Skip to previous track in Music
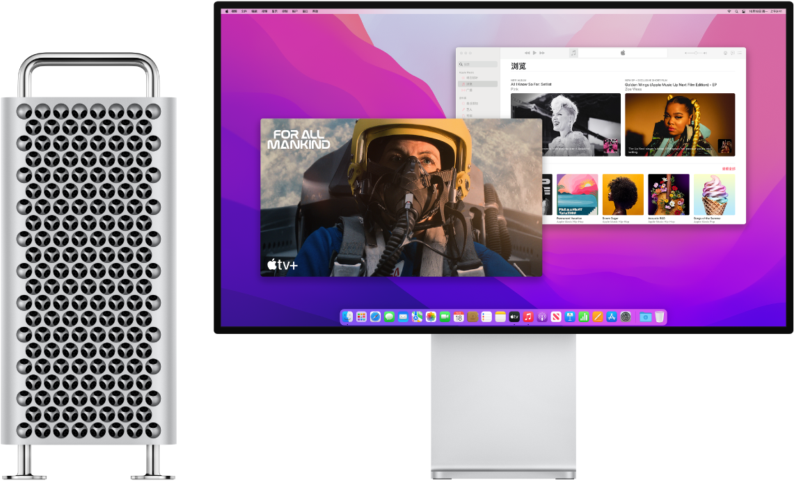Screen dimensions: 794x487 point(527,53)
